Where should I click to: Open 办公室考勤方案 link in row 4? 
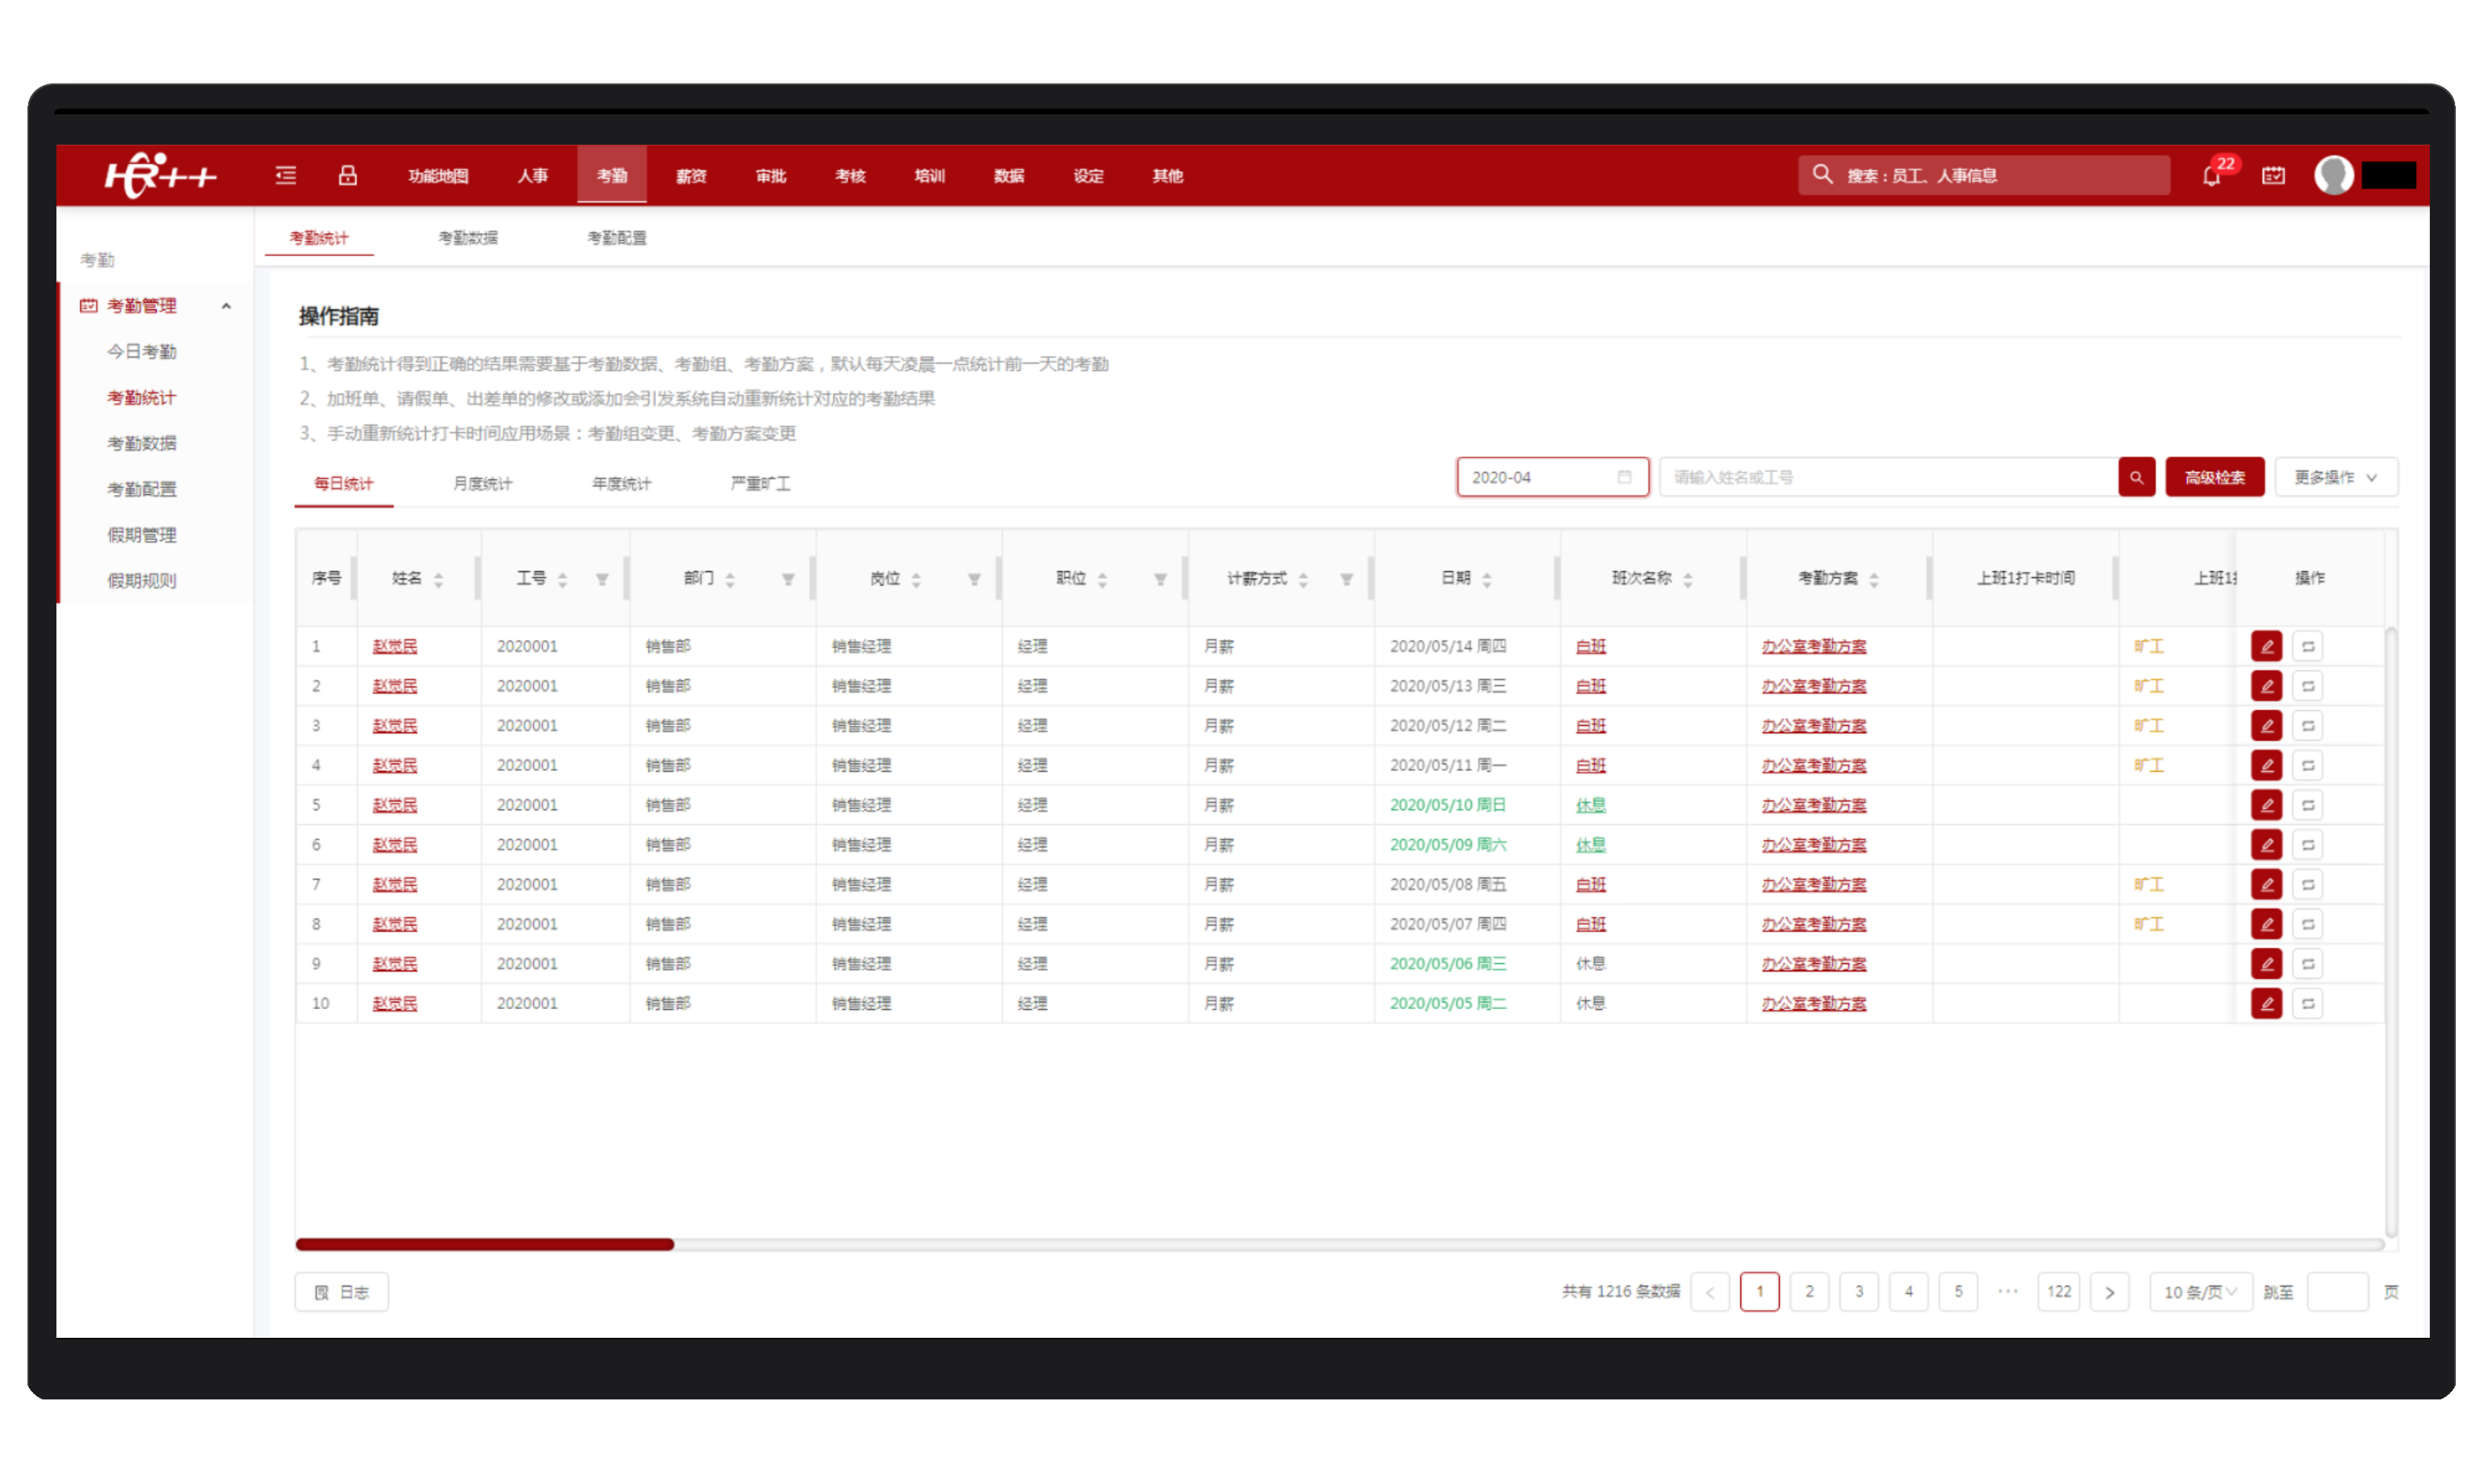point(1814,766)
